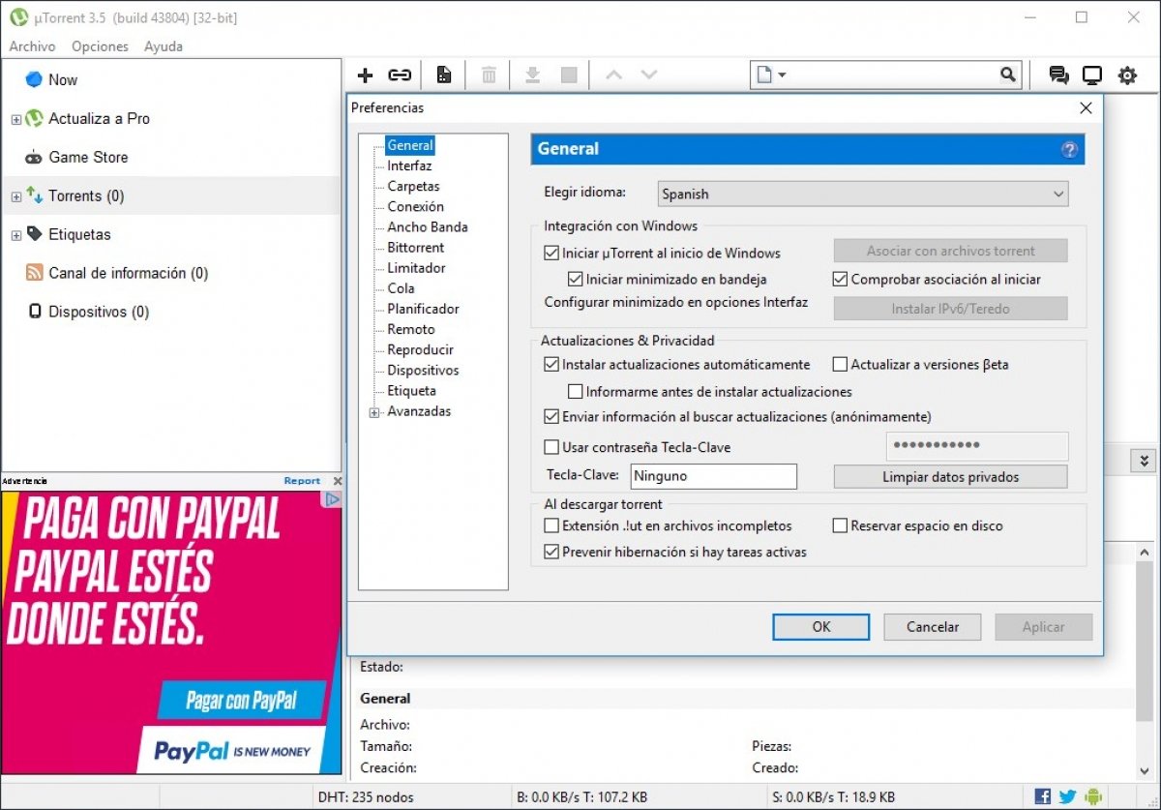The height and width of the screenshot is (810, 1161).
Task: Close the advertisement with X icon
Action: 338,481
